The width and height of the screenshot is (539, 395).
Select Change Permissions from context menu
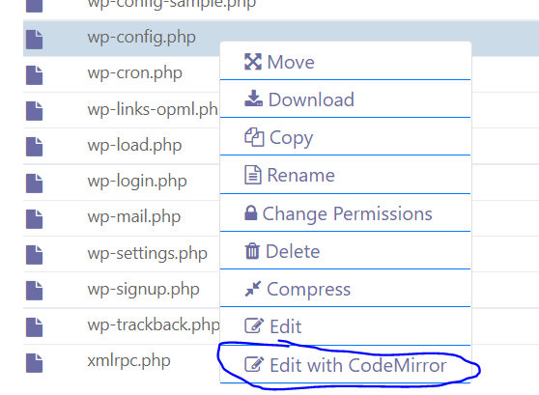click(x=345, y=212)
